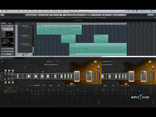Screen dimensions: 156x117
Task: Toggle the left zone layout button
Action: (149, 15)
